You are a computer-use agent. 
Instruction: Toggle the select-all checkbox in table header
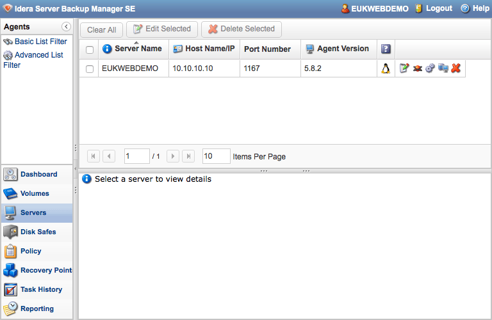click(90, 50)
